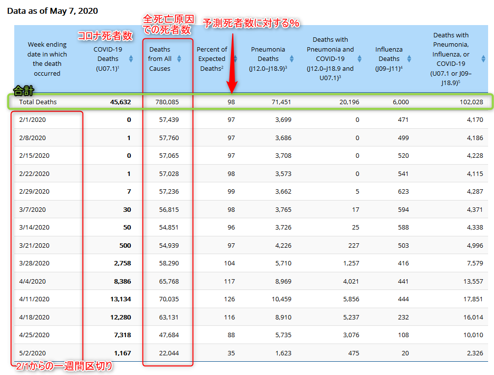
Task: Click the 102,028 total in the last column
Action: point(469,102)
